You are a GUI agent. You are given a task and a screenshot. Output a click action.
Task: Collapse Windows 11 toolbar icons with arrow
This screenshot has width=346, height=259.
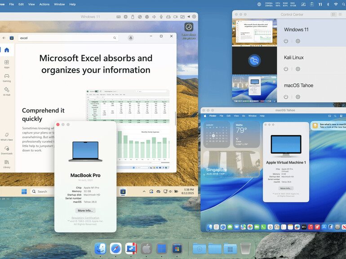pos(188,17)
